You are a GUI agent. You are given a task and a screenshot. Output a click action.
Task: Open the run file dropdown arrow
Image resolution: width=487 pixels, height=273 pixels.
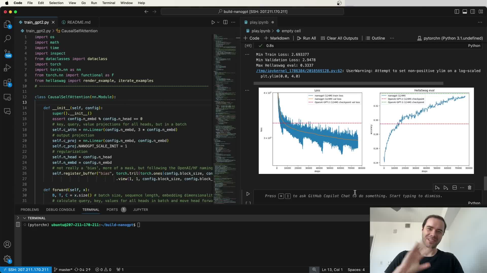click(218, 22)
